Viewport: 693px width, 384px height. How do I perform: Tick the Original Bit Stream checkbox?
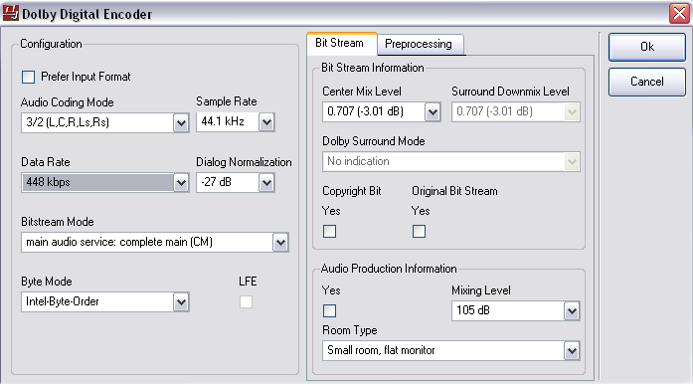click(419, 232)
